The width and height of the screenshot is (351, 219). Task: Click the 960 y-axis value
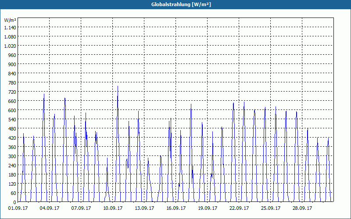(x=13, y=55)
